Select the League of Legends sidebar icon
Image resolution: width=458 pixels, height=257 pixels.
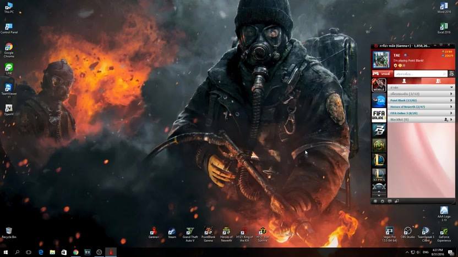click(x=379, y=160)
